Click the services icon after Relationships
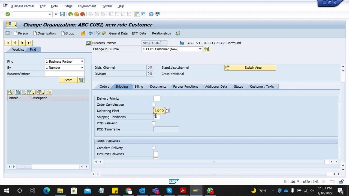The width and height of the screenshot is (349, 196). click(177, 33)
